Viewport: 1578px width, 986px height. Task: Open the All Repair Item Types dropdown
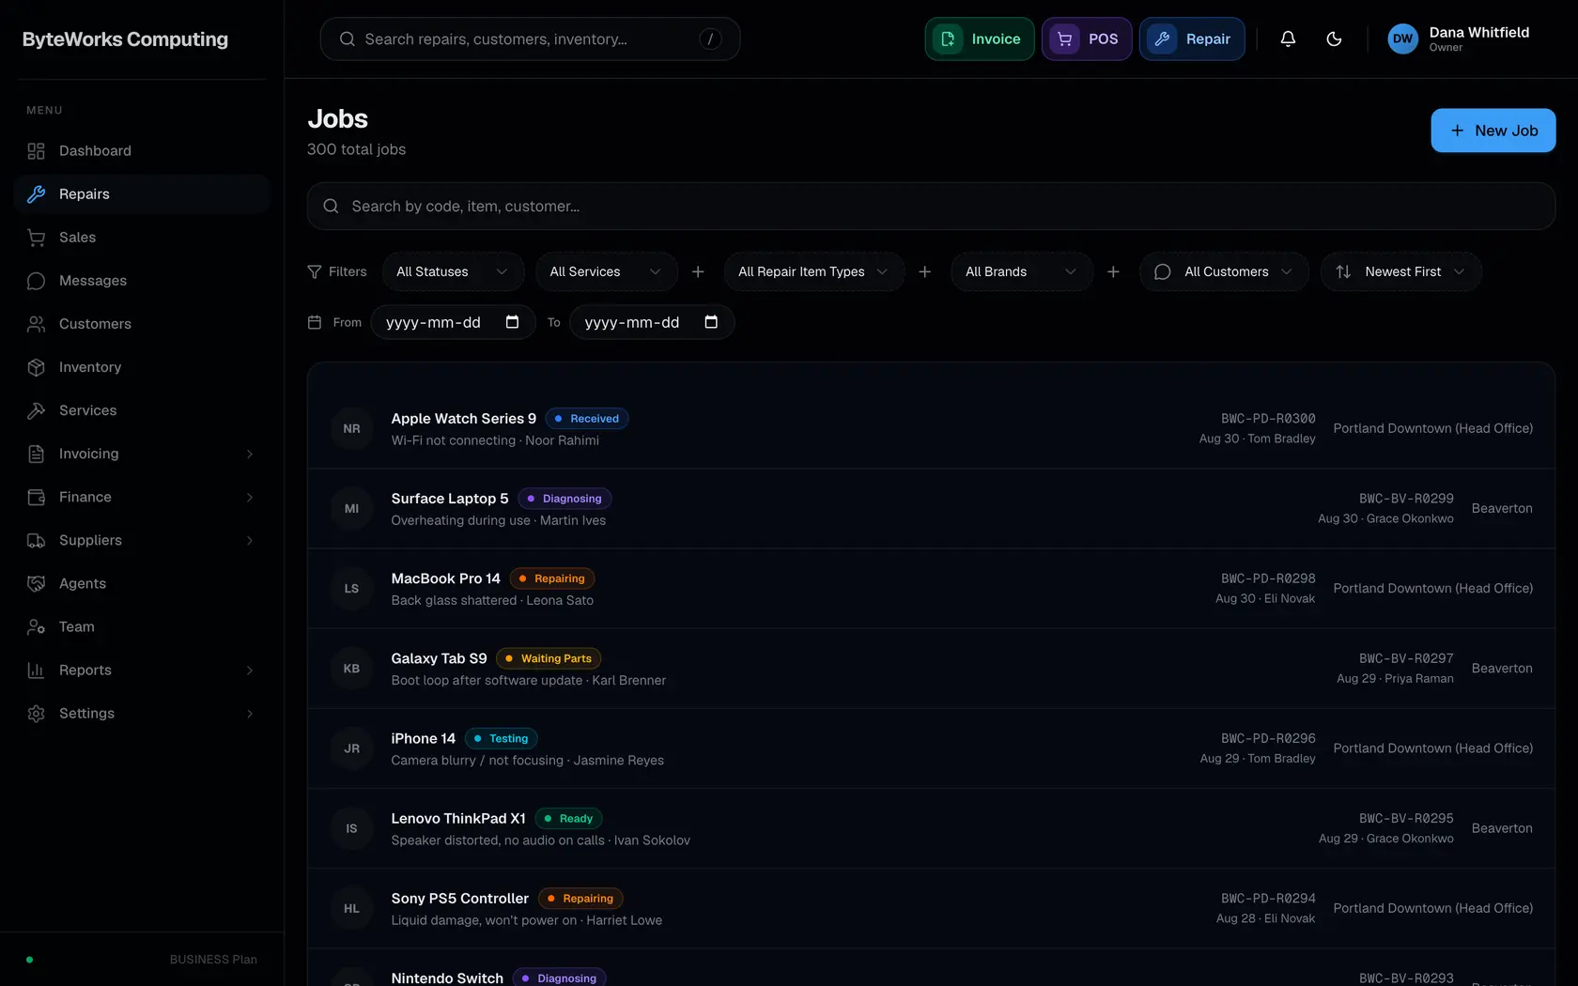point(814,271)
